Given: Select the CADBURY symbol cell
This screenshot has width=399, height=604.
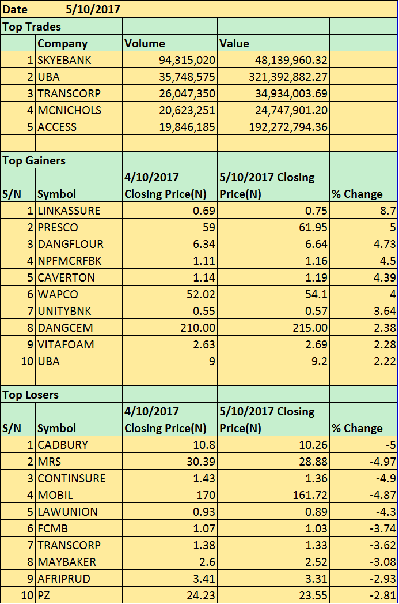Looking at the screenshot, I should 62,445.
